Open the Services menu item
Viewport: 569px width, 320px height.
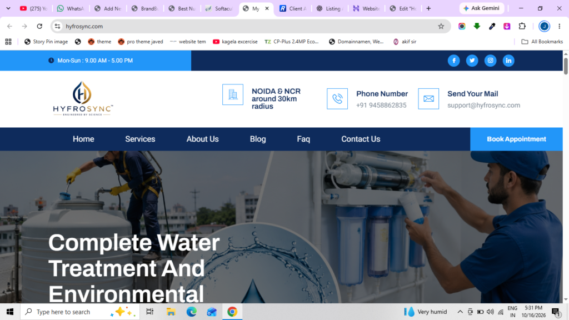[x=140, y=139]
